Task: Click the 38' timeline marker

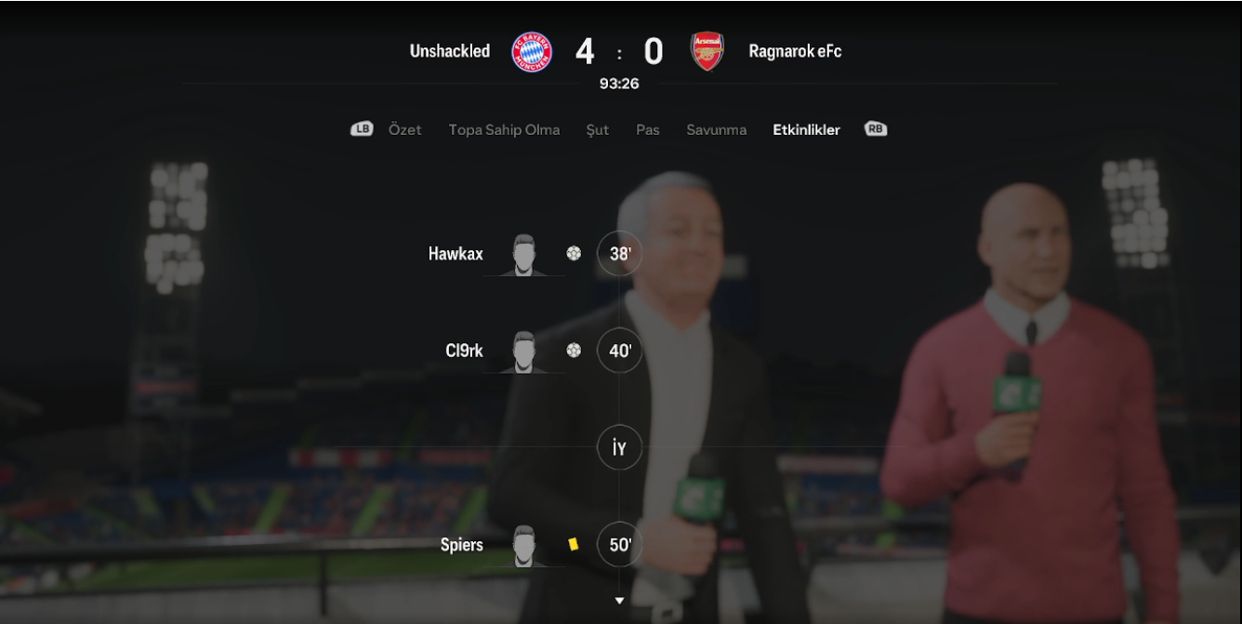Action: [620, 253]
